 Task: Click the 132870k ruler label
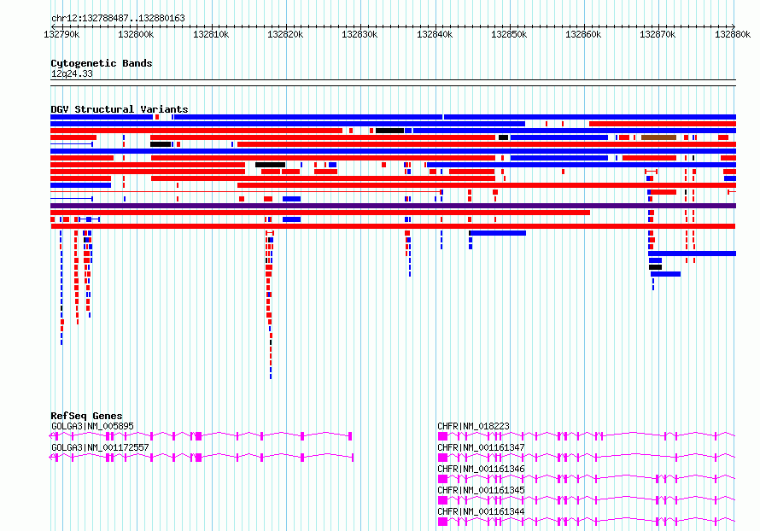tap(658, 34)
